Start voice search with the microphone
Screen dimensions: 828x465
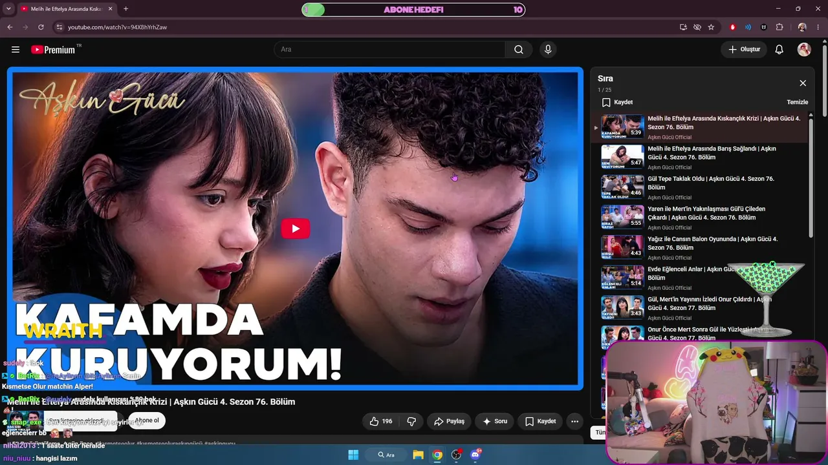[x=548, y=50]
